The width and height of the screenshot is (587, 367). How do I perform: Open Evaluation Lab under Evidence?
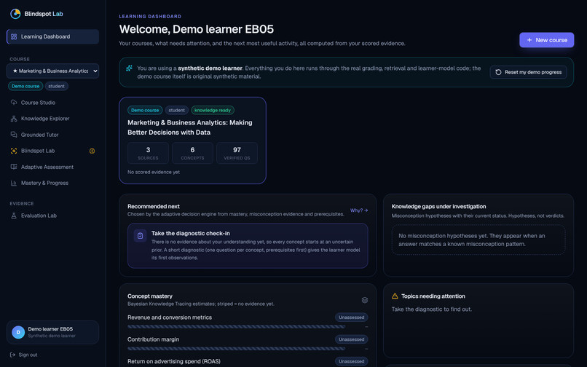[x=52, y=216]
